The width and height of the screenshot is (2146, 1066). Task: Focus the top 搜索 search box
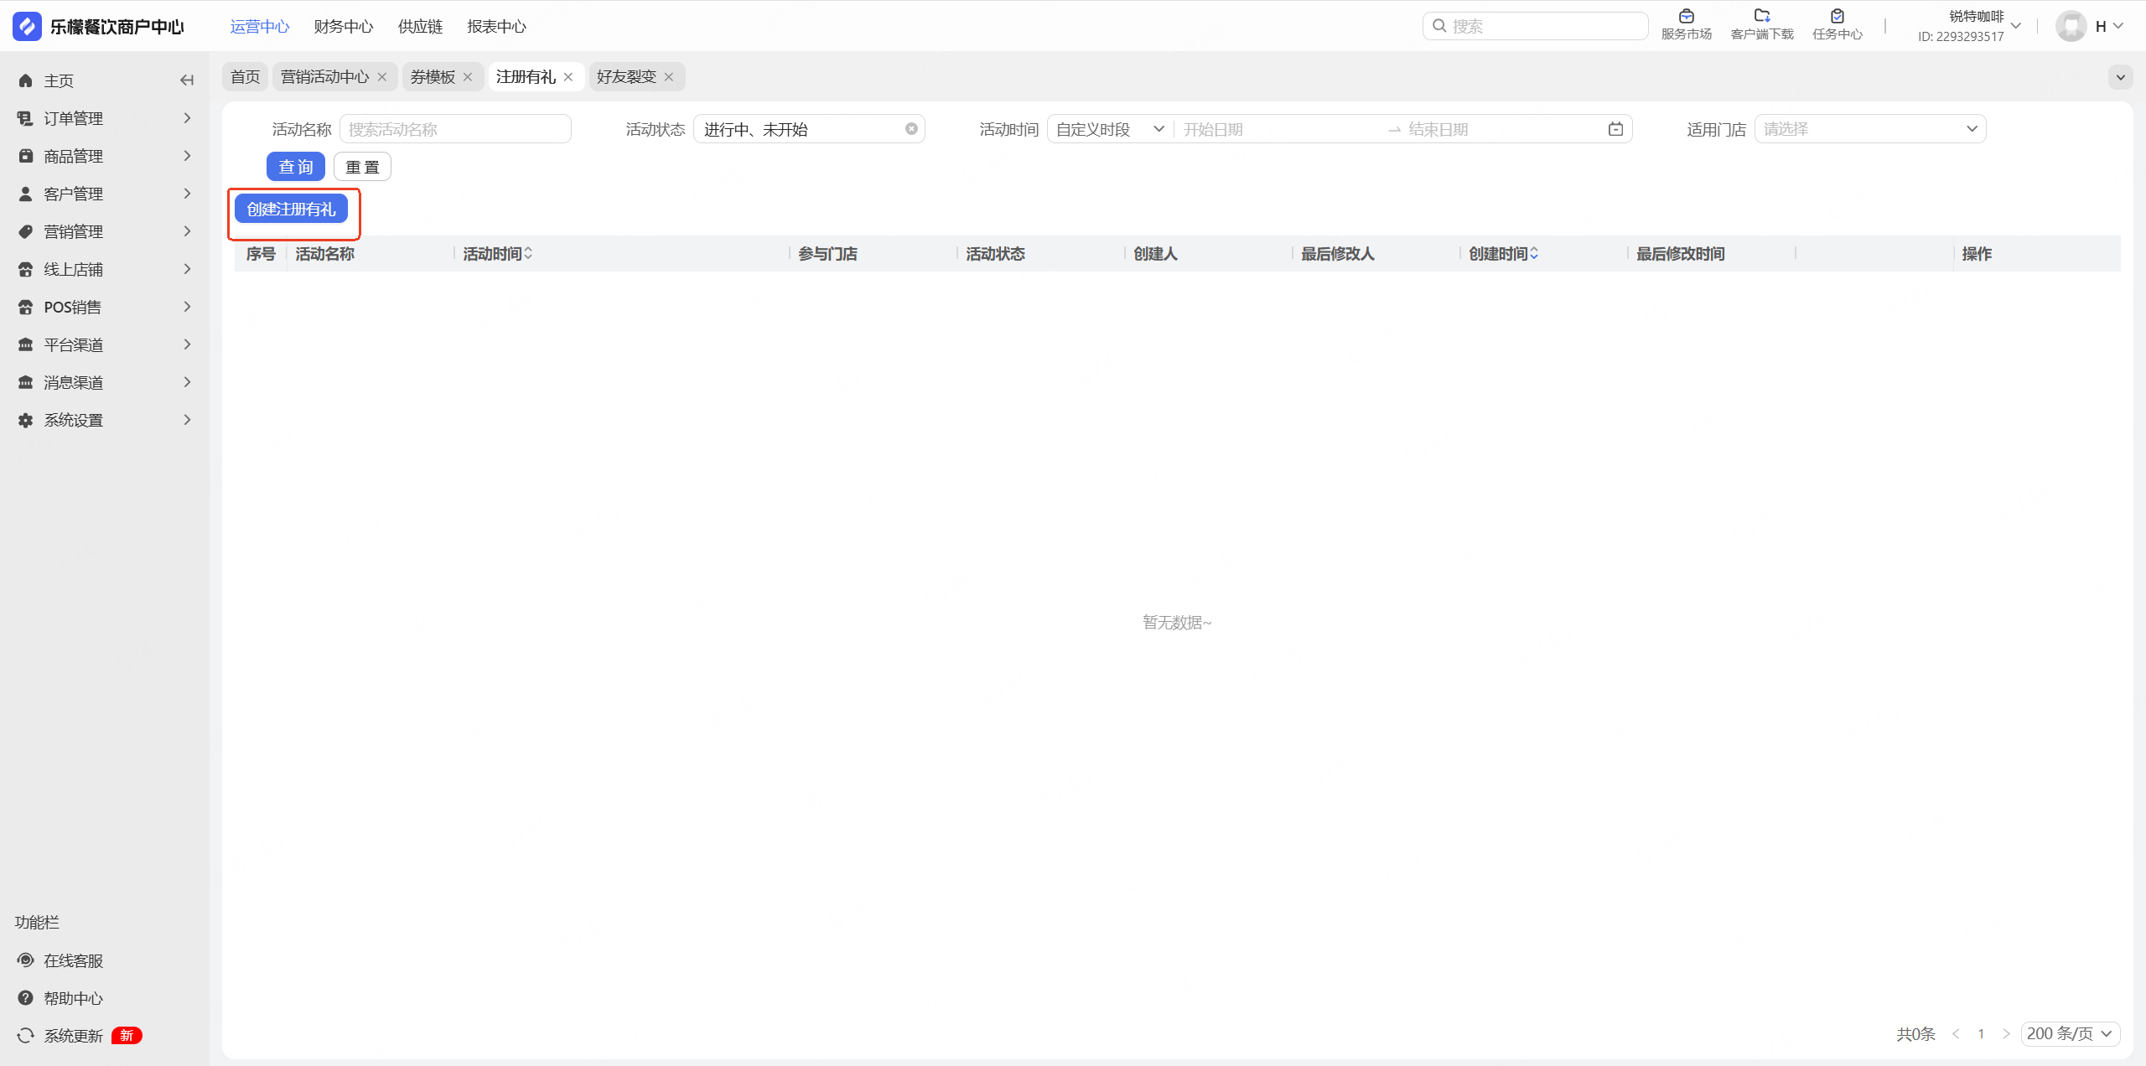[x=1536, y=26]
